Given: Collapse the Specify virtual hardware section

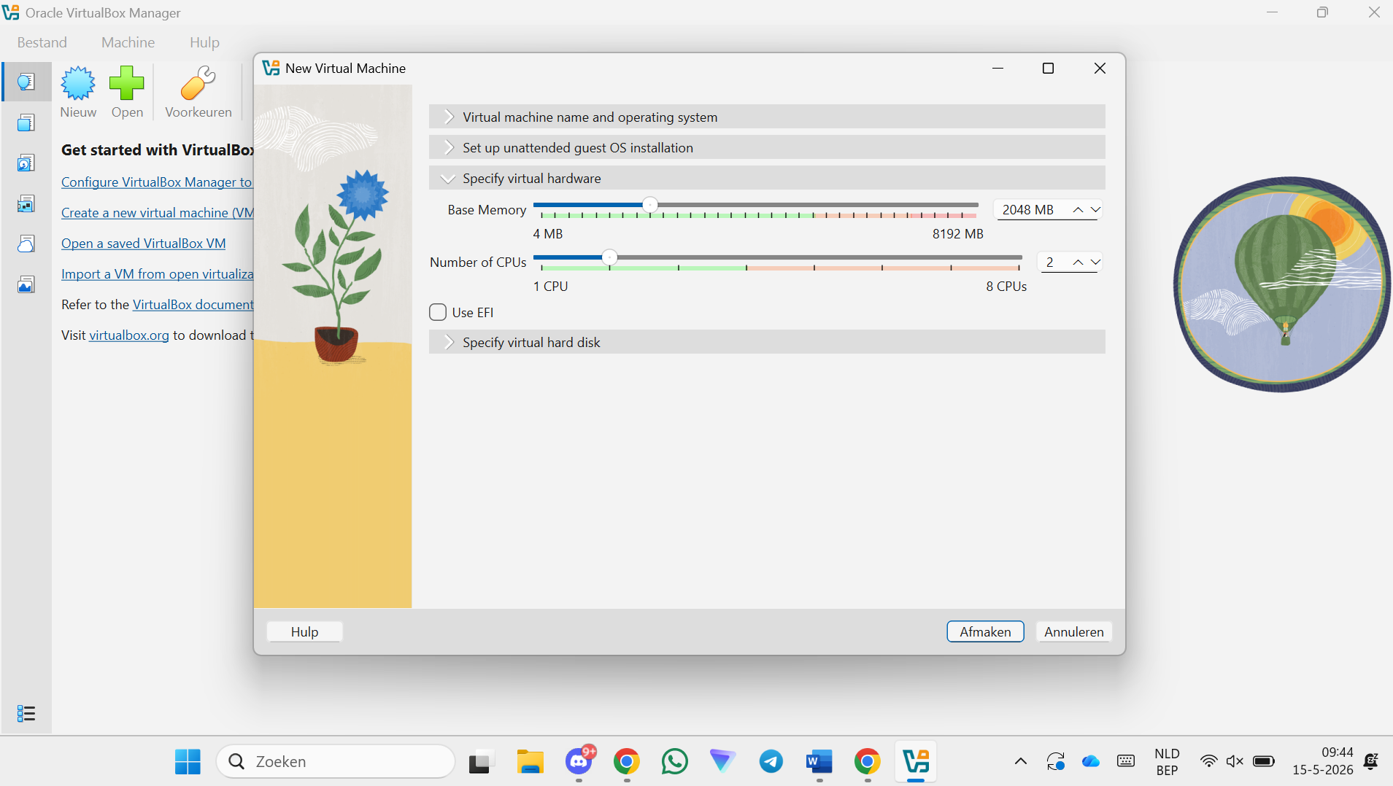Looking at the screenshot, I should (767, 178).
